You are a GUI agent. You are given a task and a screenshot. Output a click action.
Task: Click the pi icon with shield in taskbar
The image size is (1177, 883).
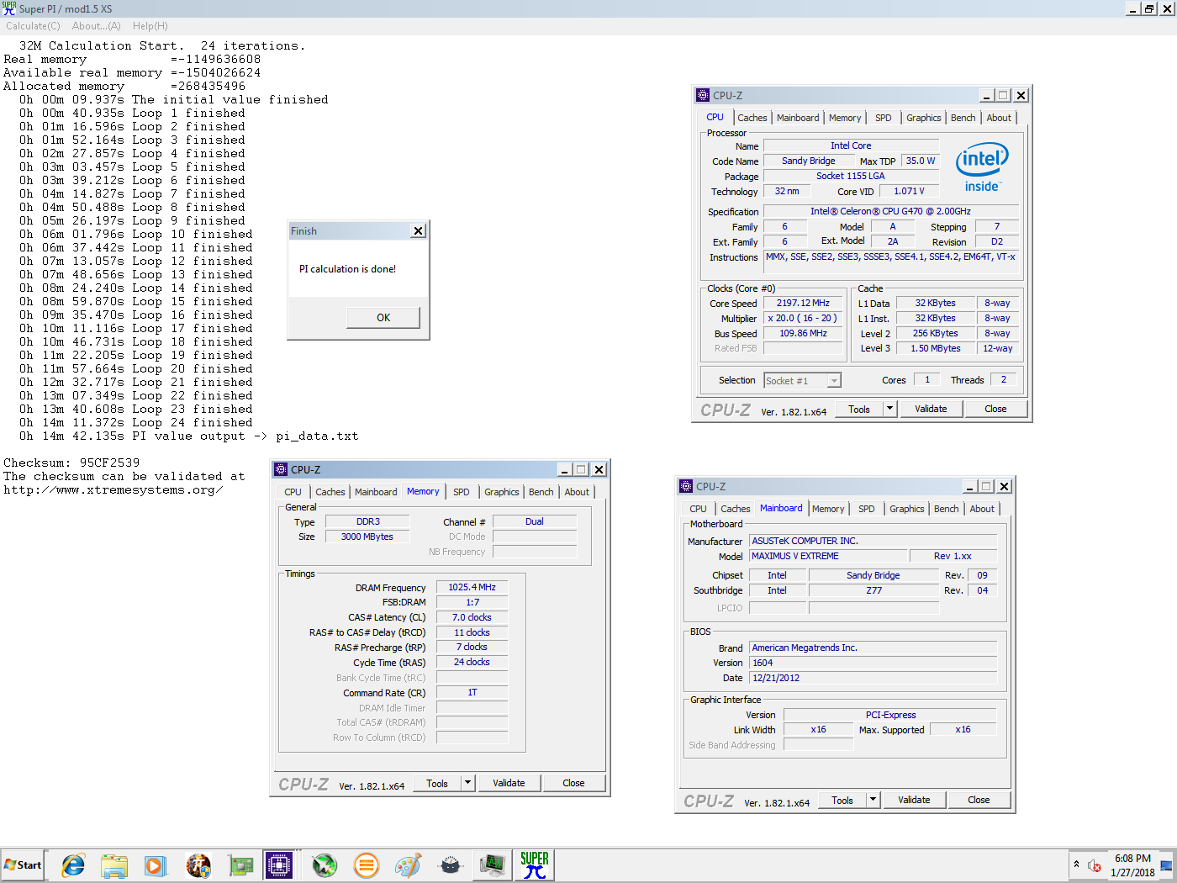198,865
